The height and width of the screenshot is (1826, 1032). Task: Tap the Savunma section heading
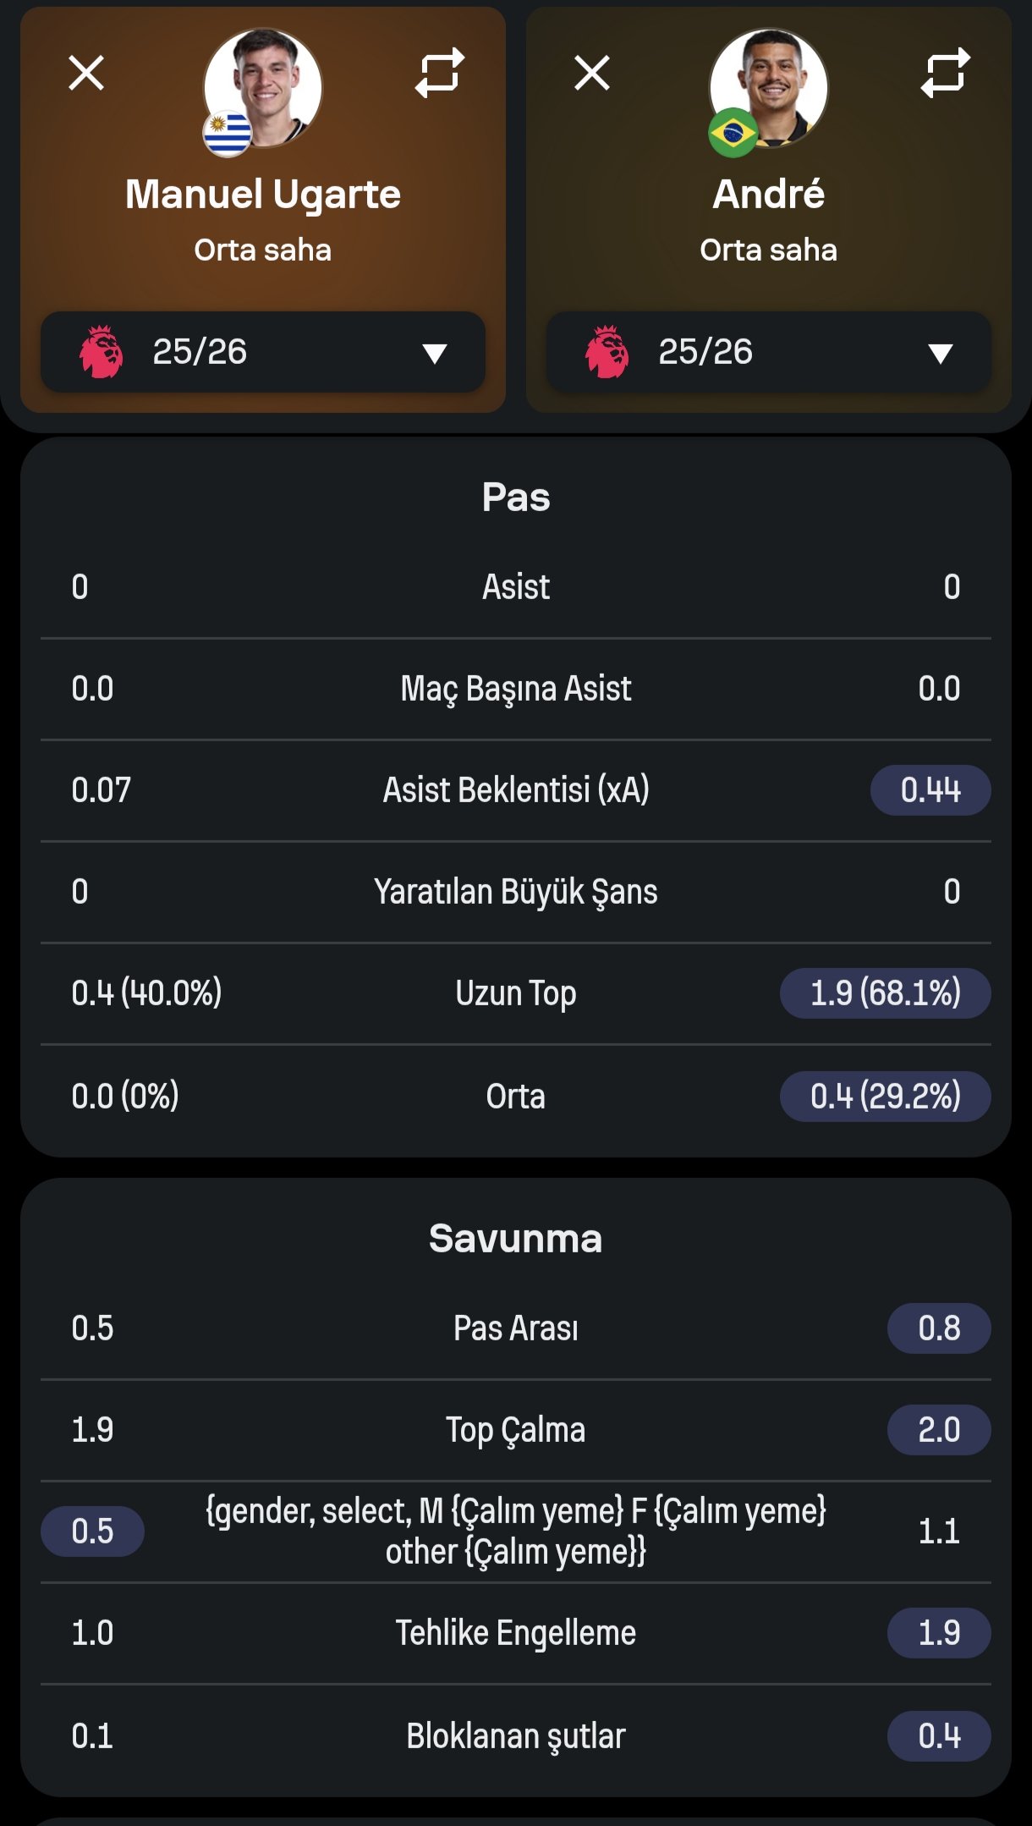515,1239
